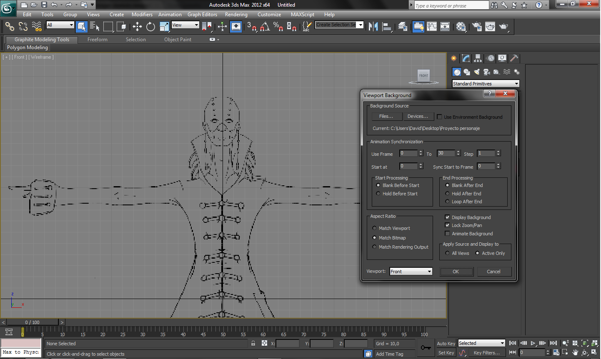
Task: Open the Utilities hammer panel
Action: [514, 58]
